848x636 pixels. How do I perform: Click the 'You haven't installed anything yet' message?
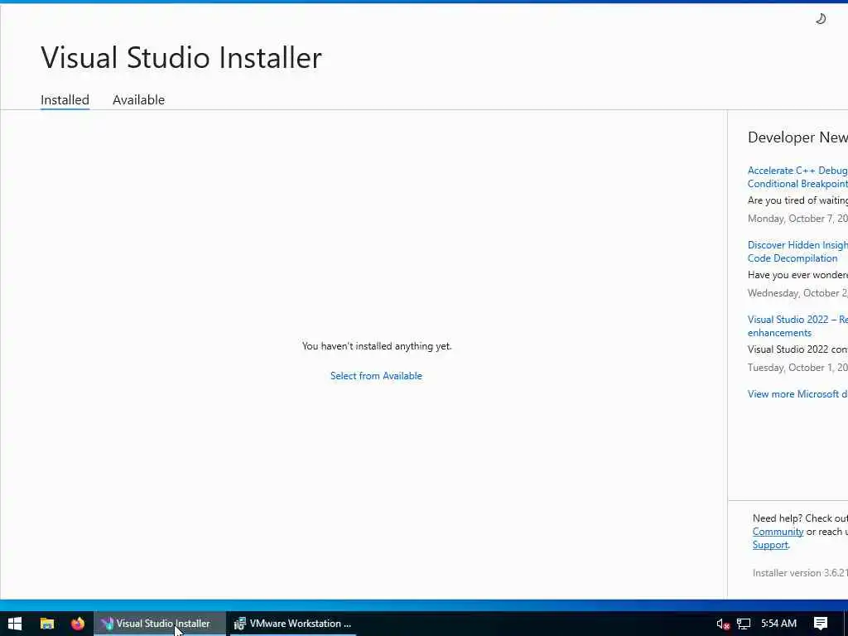(x=377, y=345)
